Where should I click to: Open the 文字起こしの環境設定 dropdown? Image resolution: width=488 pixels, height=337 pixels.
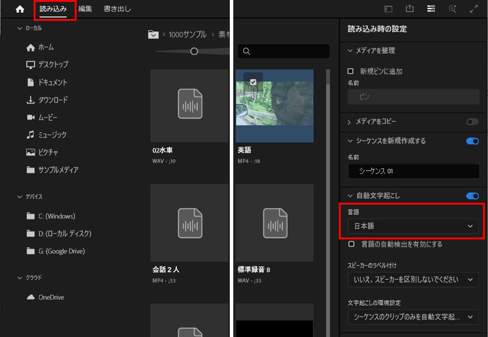(x=413, y=317)
